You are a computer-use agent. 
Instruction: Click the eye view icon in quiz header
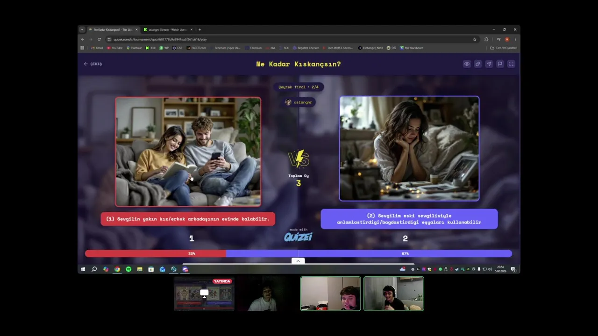coord(467,64)
